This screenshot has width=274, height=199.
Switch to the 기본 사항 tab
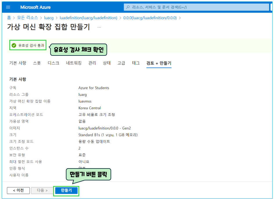point(18,63)
